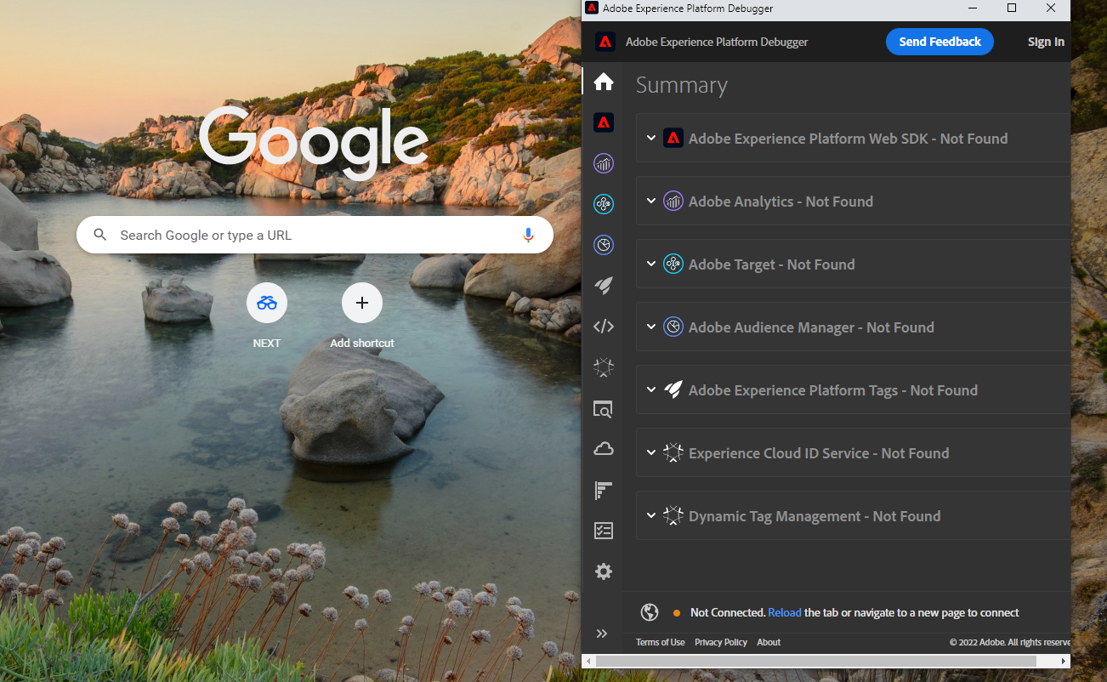Viewport: 1107px width, 682px height.
Task: Open the code snippets panel in the sidebar
Action: 604,327
